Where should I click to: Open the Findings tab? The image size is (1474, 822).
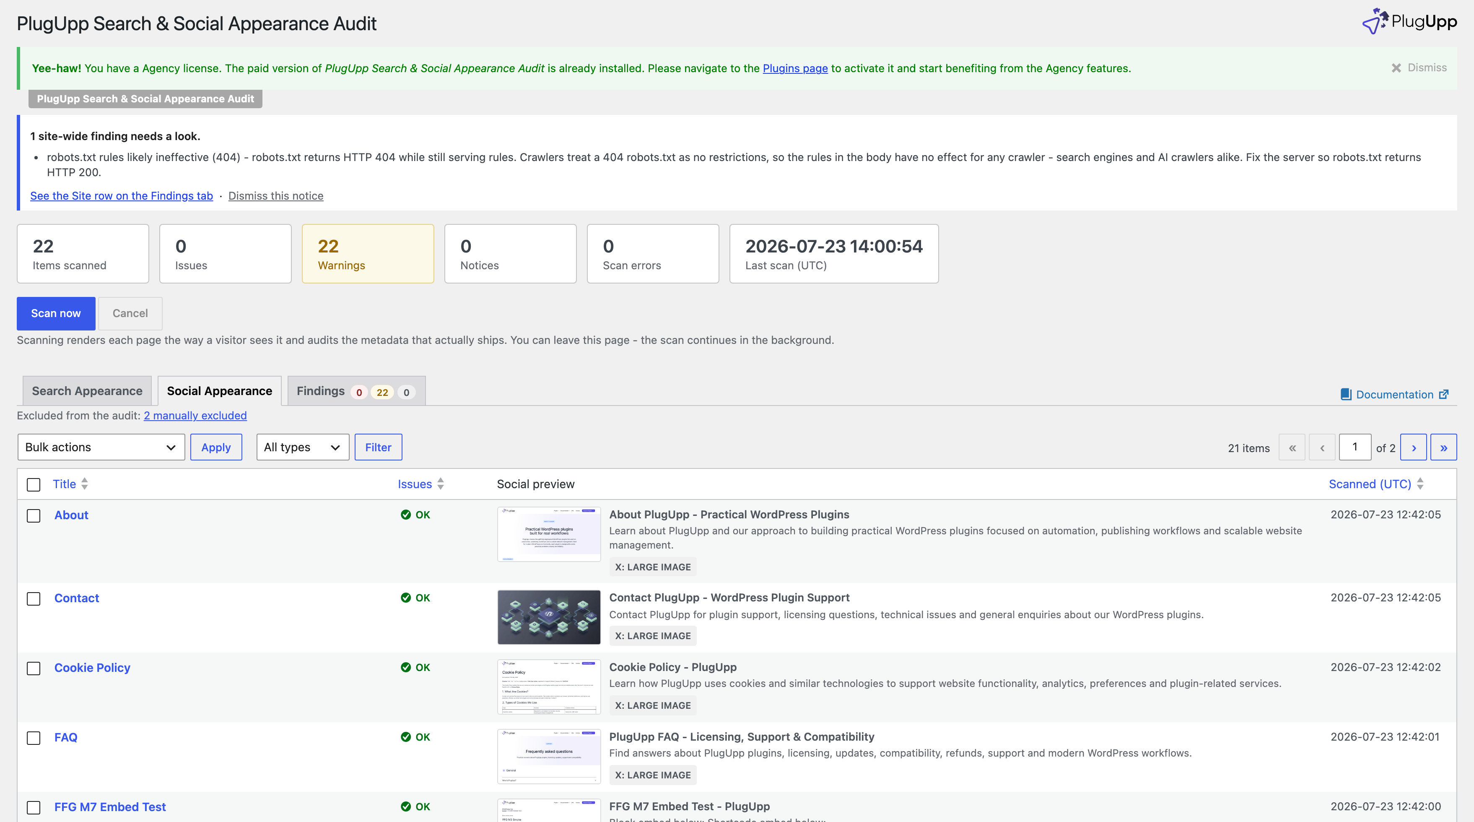tap(356, 391)
